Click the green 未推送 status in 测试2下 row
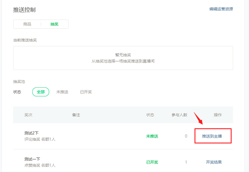 point(152,136)
